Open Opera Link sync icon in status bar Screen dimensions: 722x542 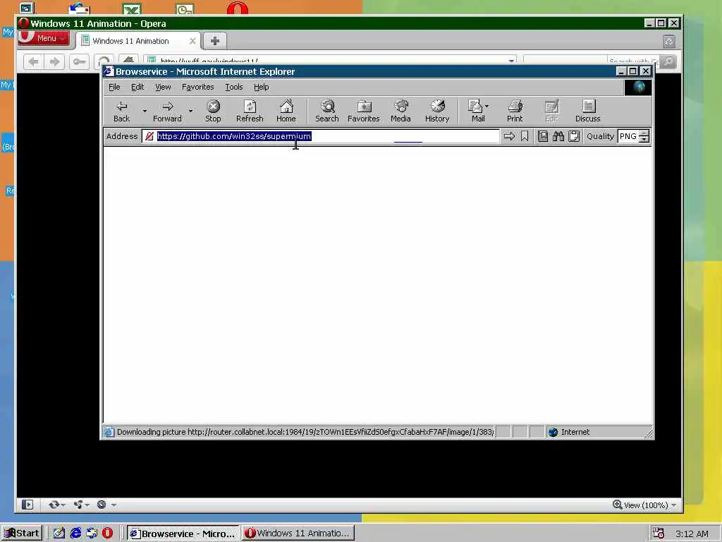(x=54, y=505)
